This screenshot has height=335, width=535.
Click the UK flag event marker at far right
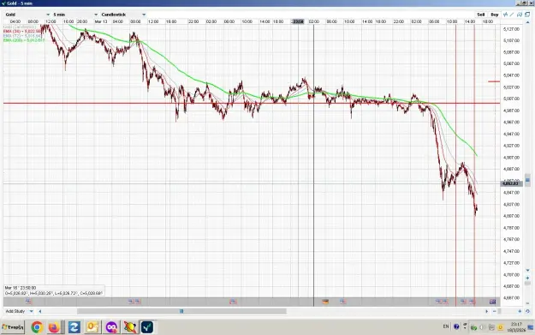(492, 302)
